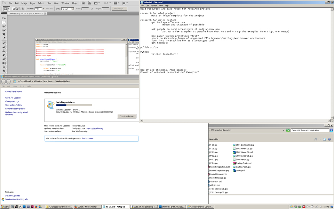Click the Stop installation button

pyautogui.click(x=126, y=116)
